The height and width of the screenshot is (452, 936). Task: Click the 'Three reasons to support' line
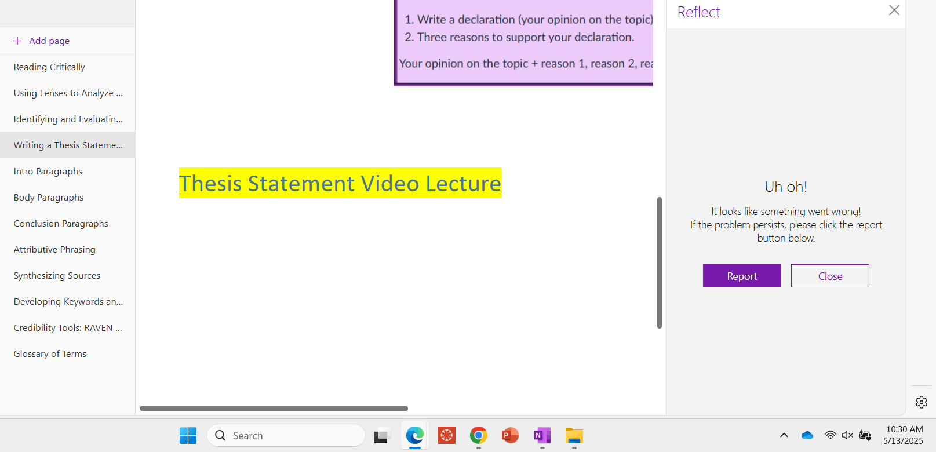coord(520,37)
